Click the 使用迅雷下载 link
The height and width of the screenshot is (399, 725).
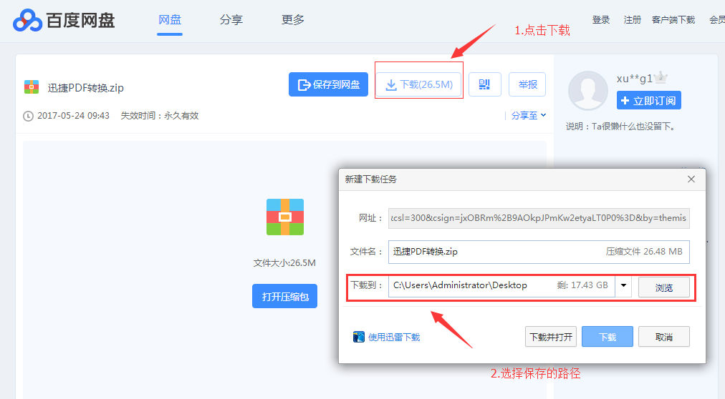[393, 337]
